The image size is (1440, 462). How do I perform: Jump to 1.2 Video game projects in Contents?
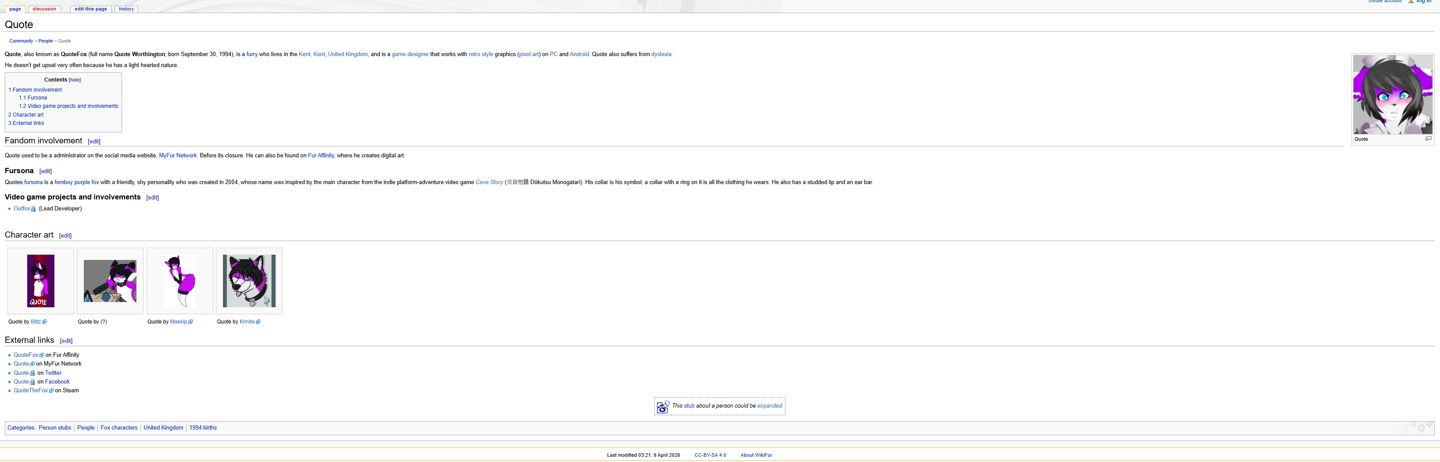(x=69, y=106)
